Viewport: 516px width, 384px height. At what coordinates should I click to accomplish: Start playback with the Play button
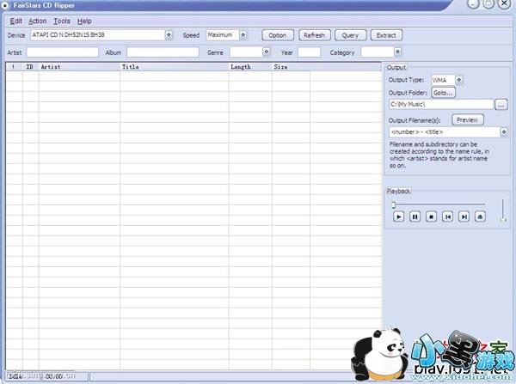coord(398,216)
